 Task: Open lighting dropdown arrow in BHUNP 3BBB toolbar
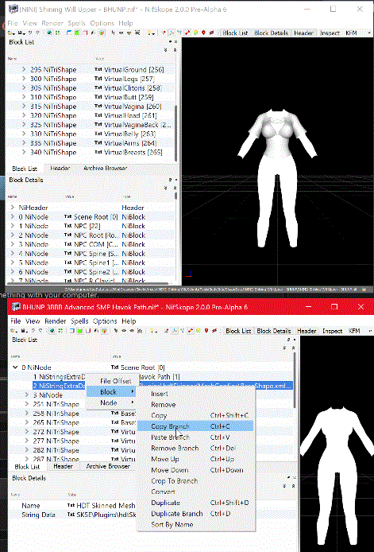pos(156,331)
